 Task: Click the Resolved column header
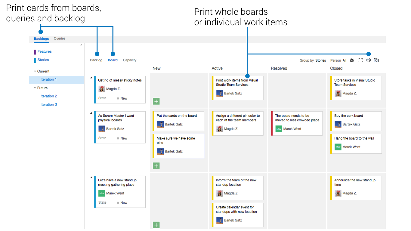tap(279, 68)
